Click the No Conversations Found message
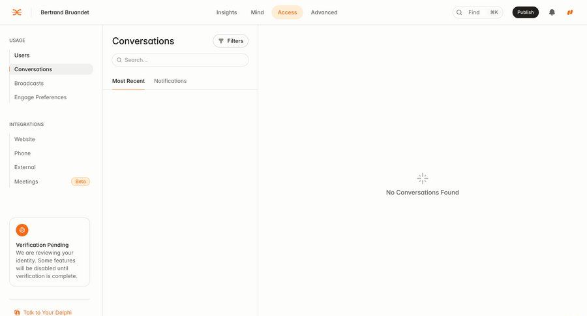This screenshot has width=587, height=316. point(422,193)
